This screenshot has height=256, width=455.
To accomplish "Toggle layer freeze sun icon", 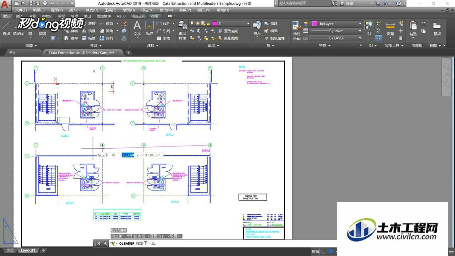I will point(197,23).
